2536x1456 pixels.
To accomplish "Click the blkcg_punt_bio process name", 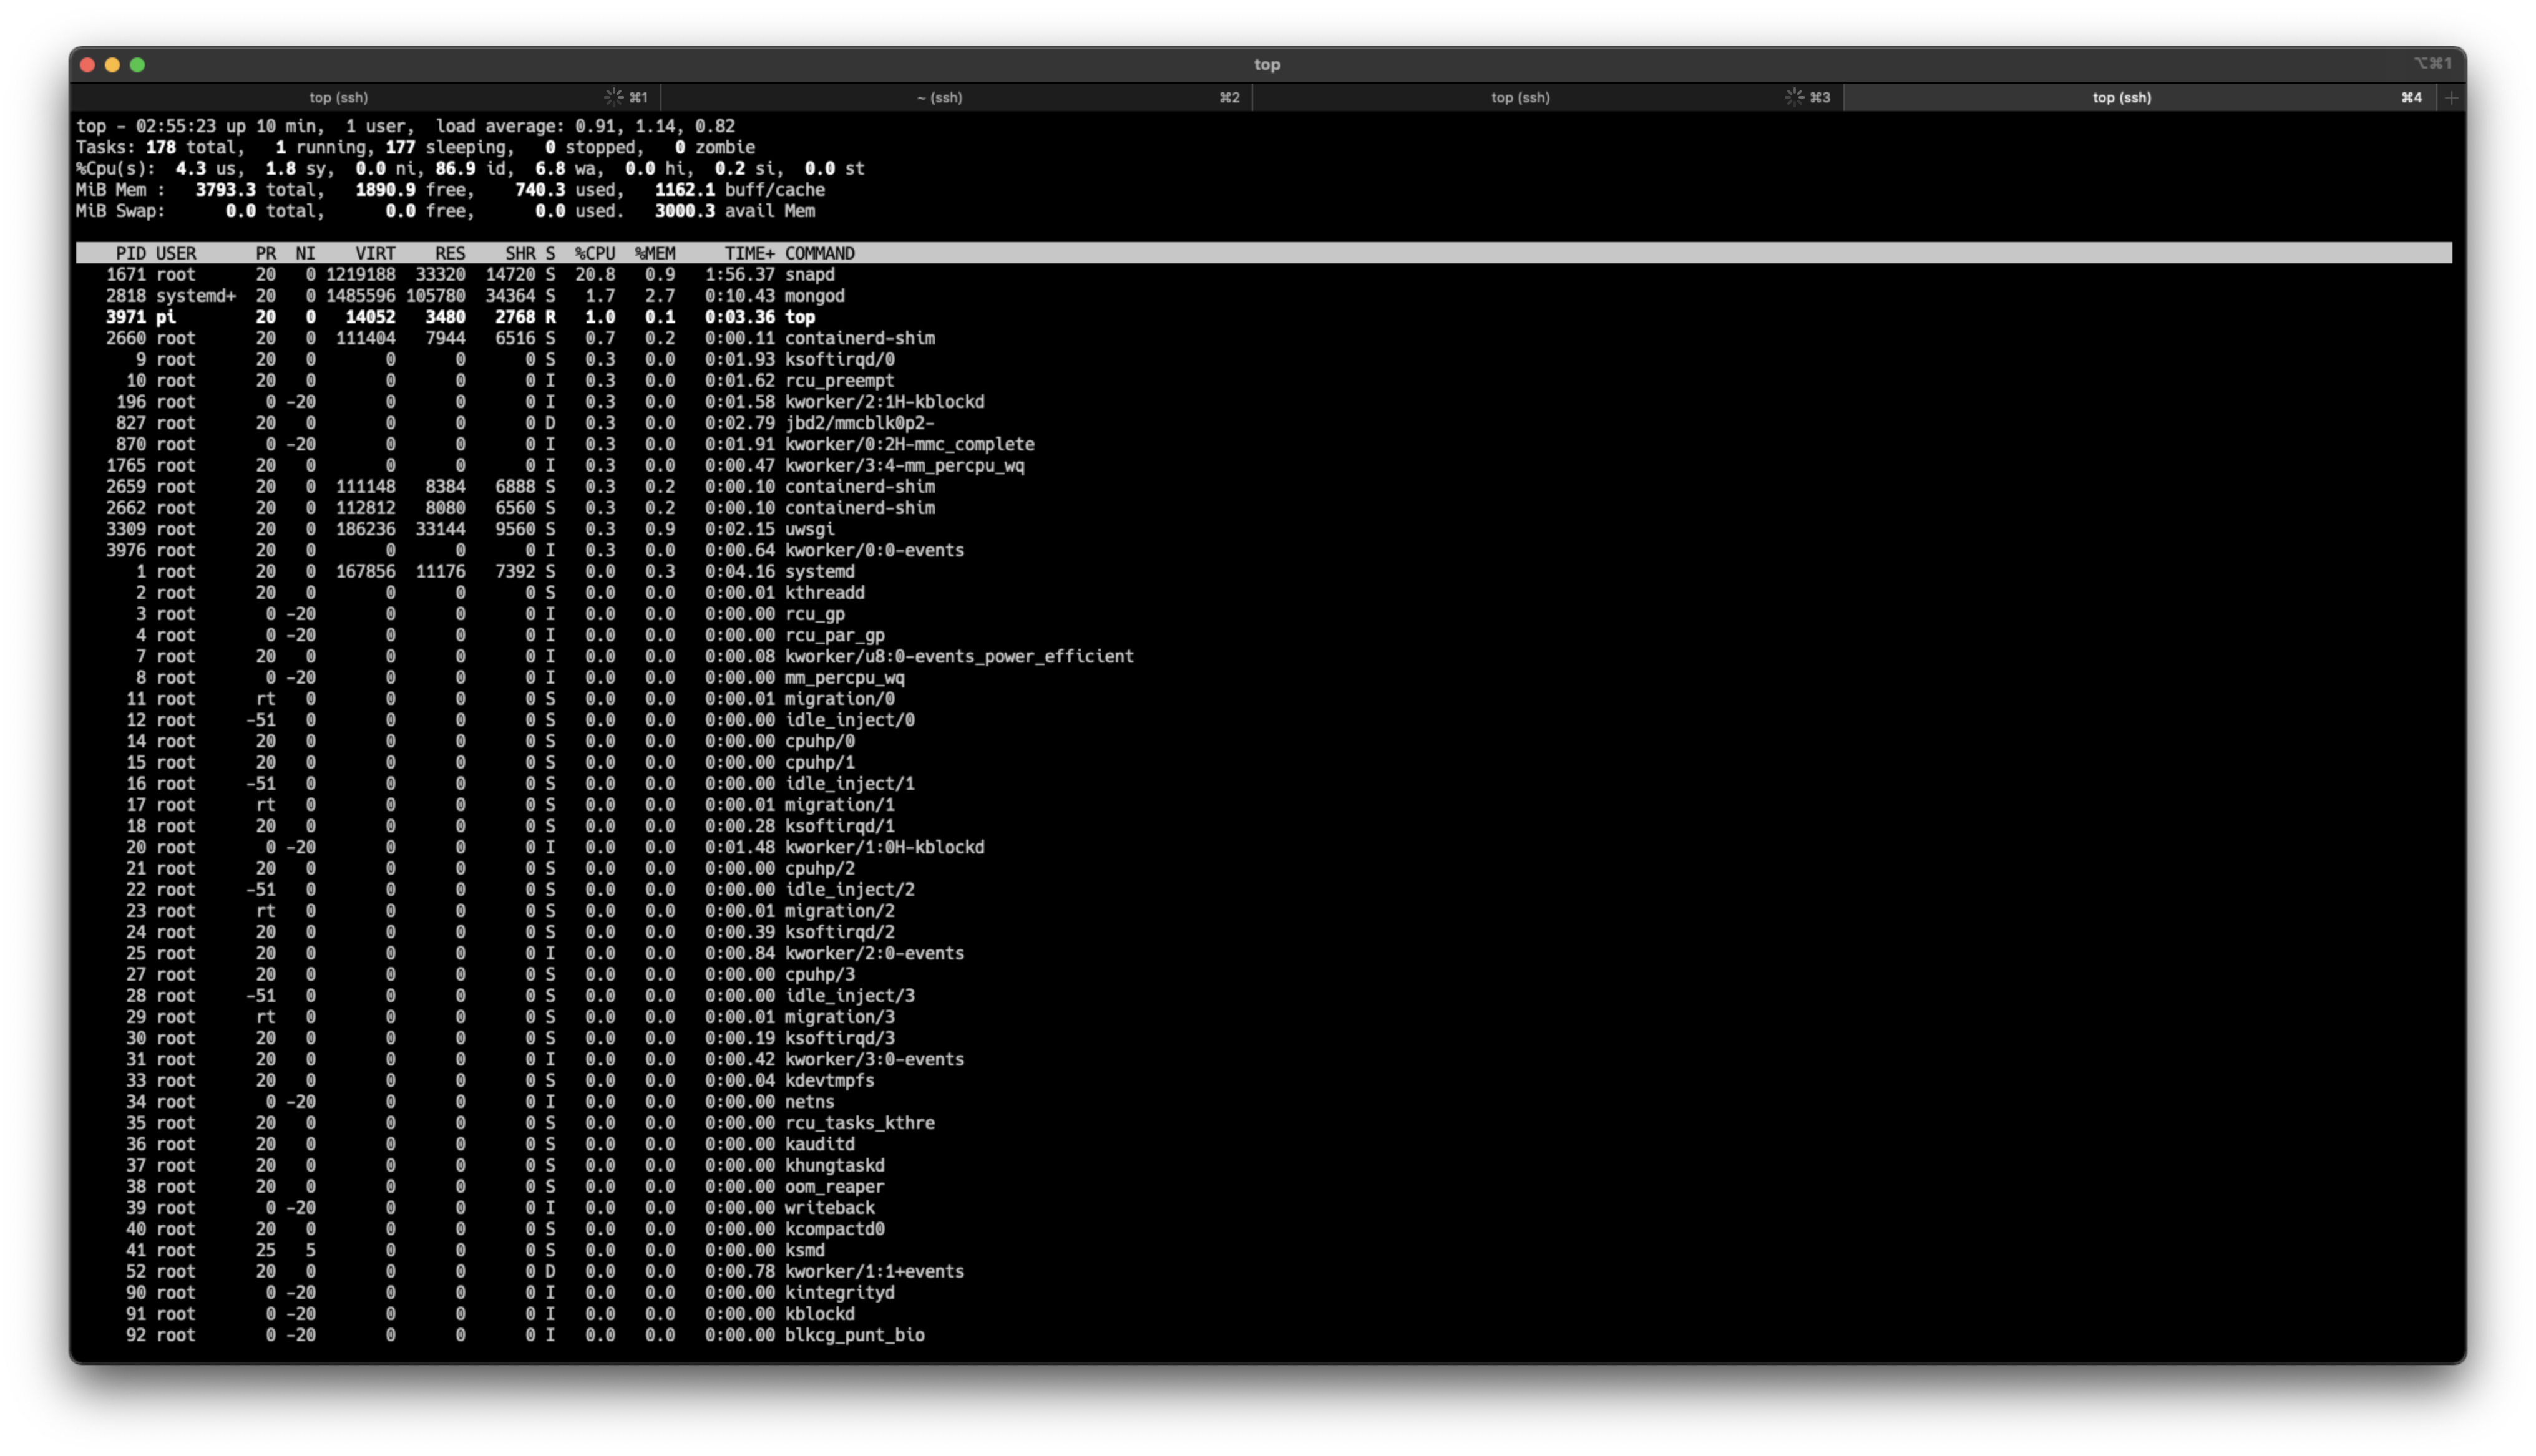I will point(855,1335).
